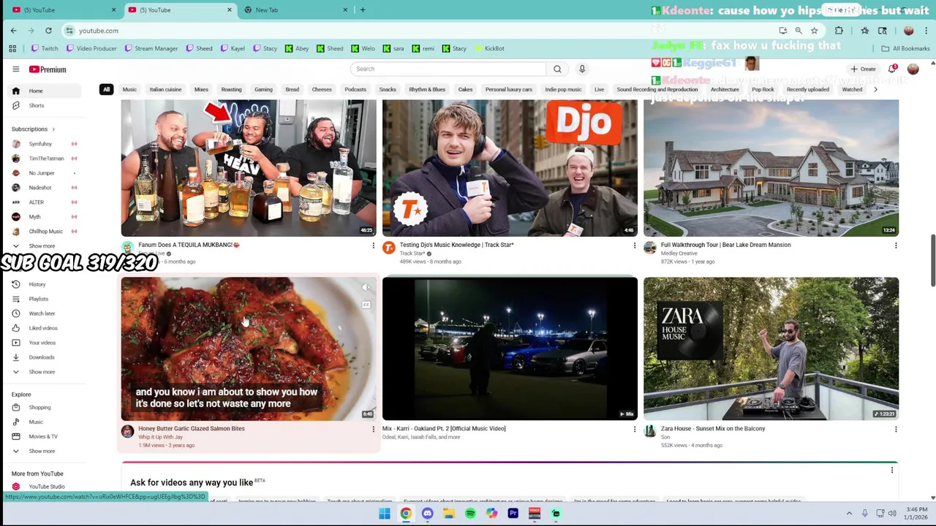This screenshot has height=526, width=936.
Task: Show hidden system tray icons
Action: 849,514
